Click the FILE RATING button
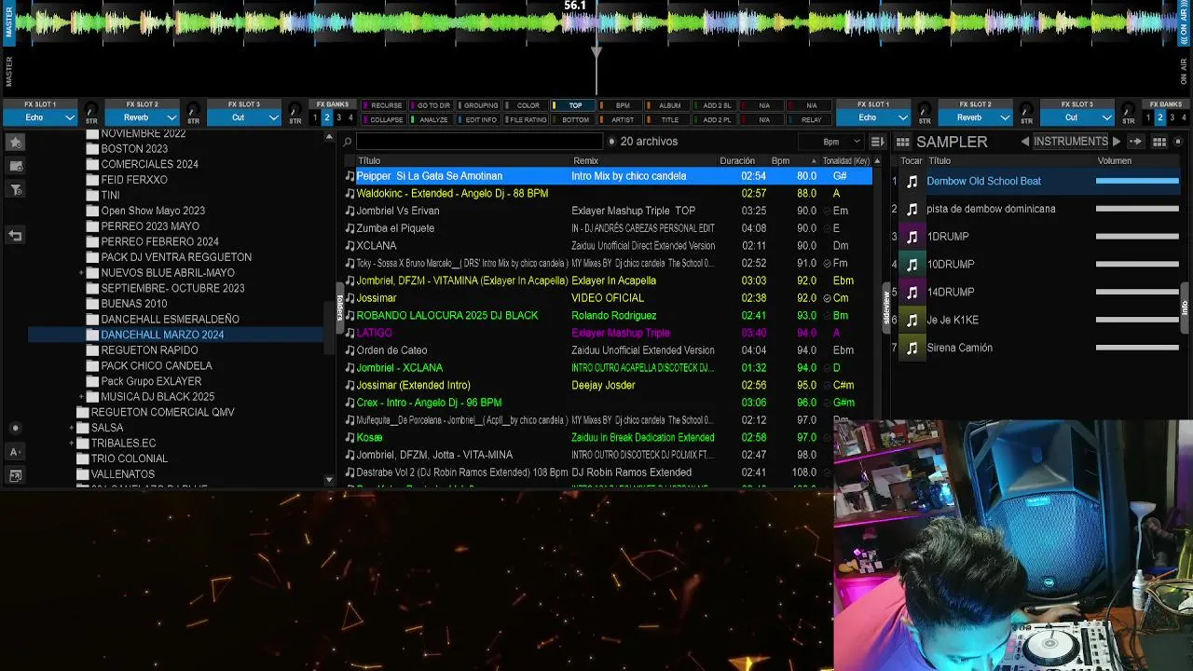This screenshot has height=671, width=1193. (527, 119)
